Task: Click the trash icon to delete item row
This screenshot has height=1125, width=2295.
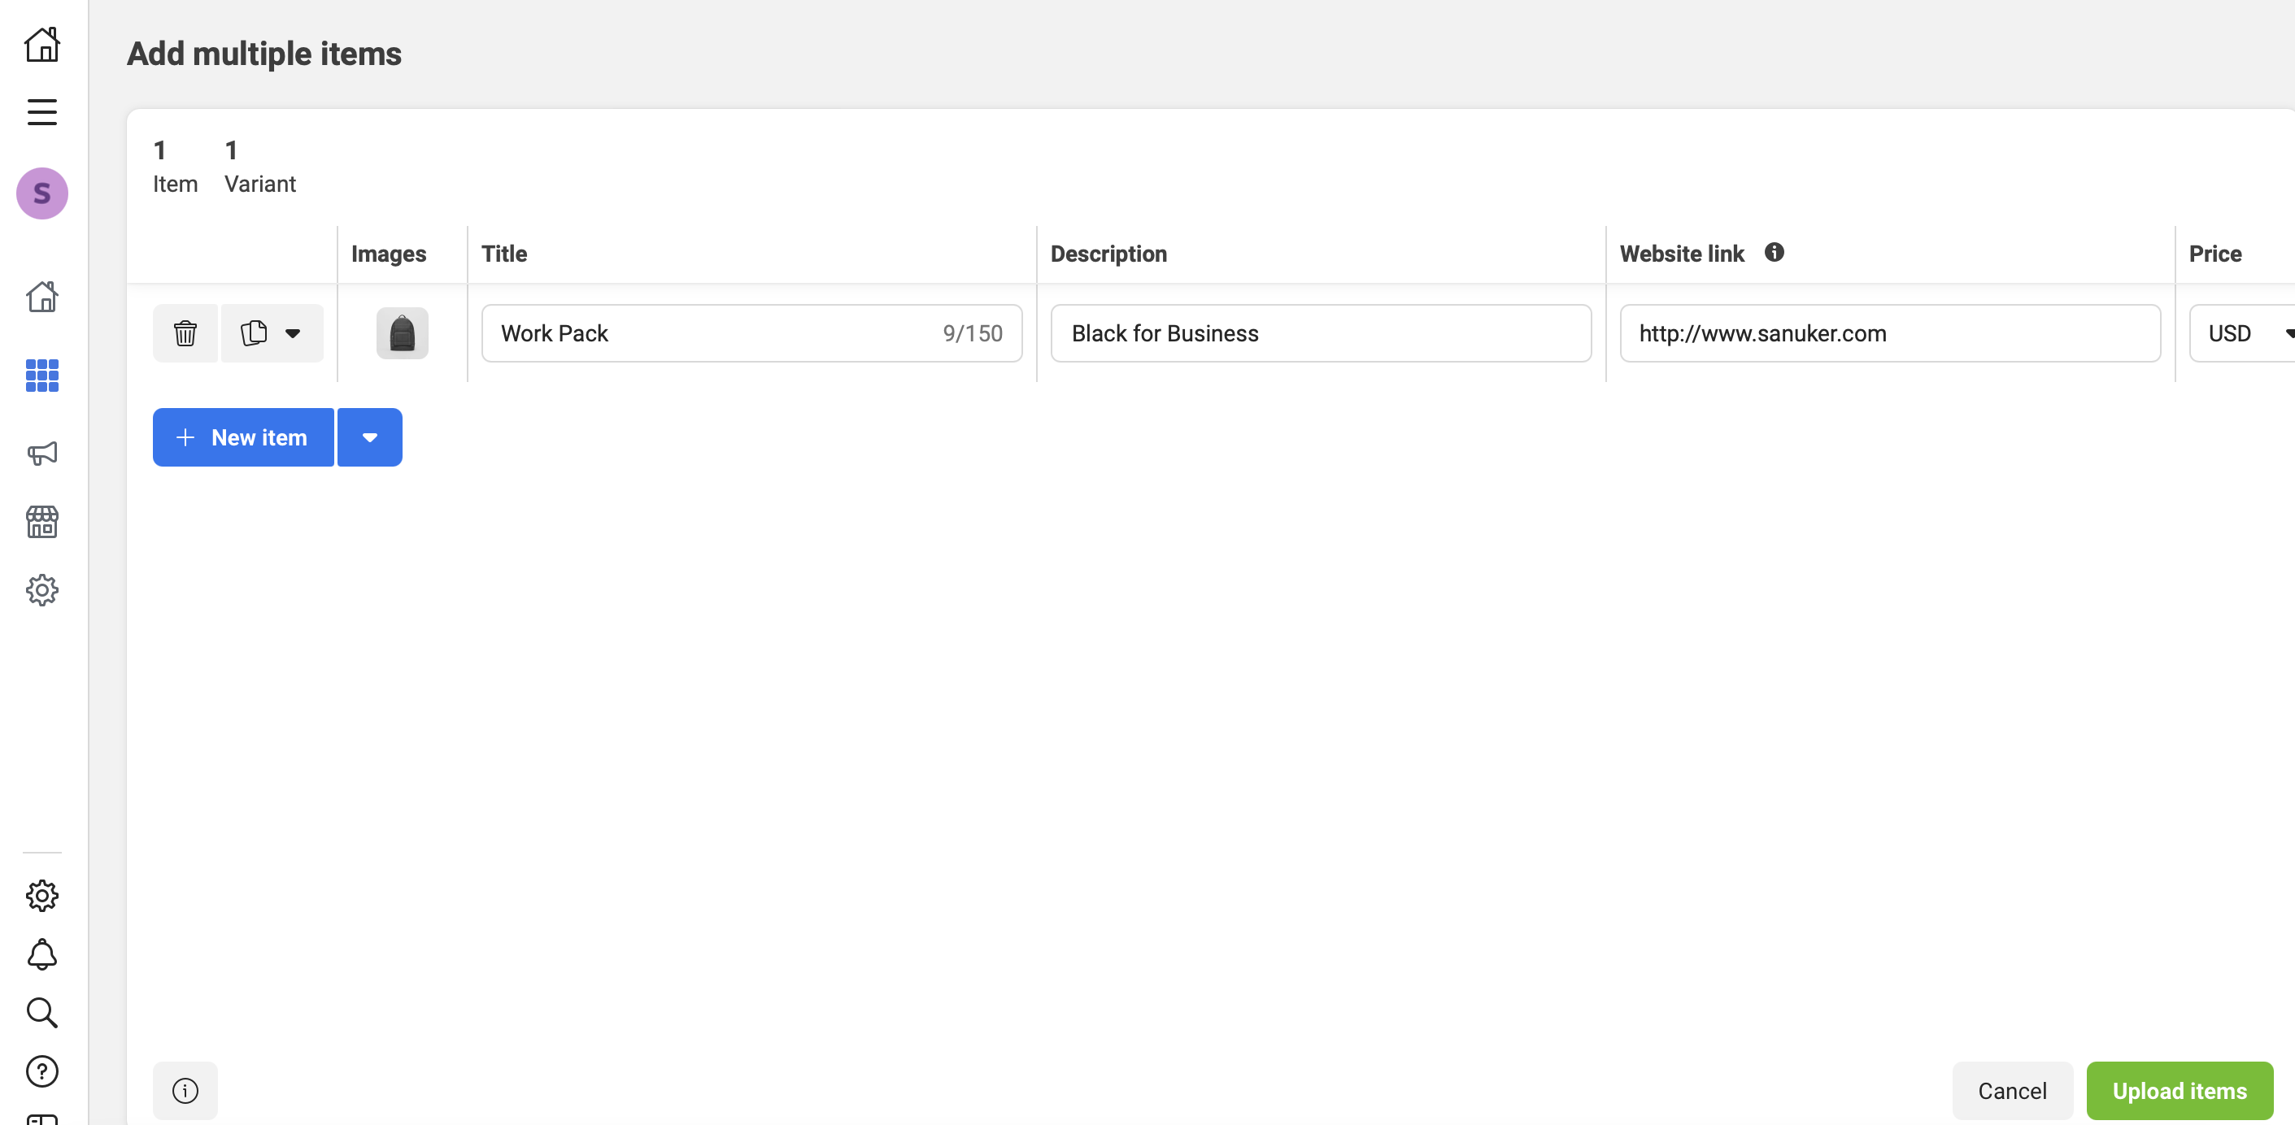Action: point(185,333)
